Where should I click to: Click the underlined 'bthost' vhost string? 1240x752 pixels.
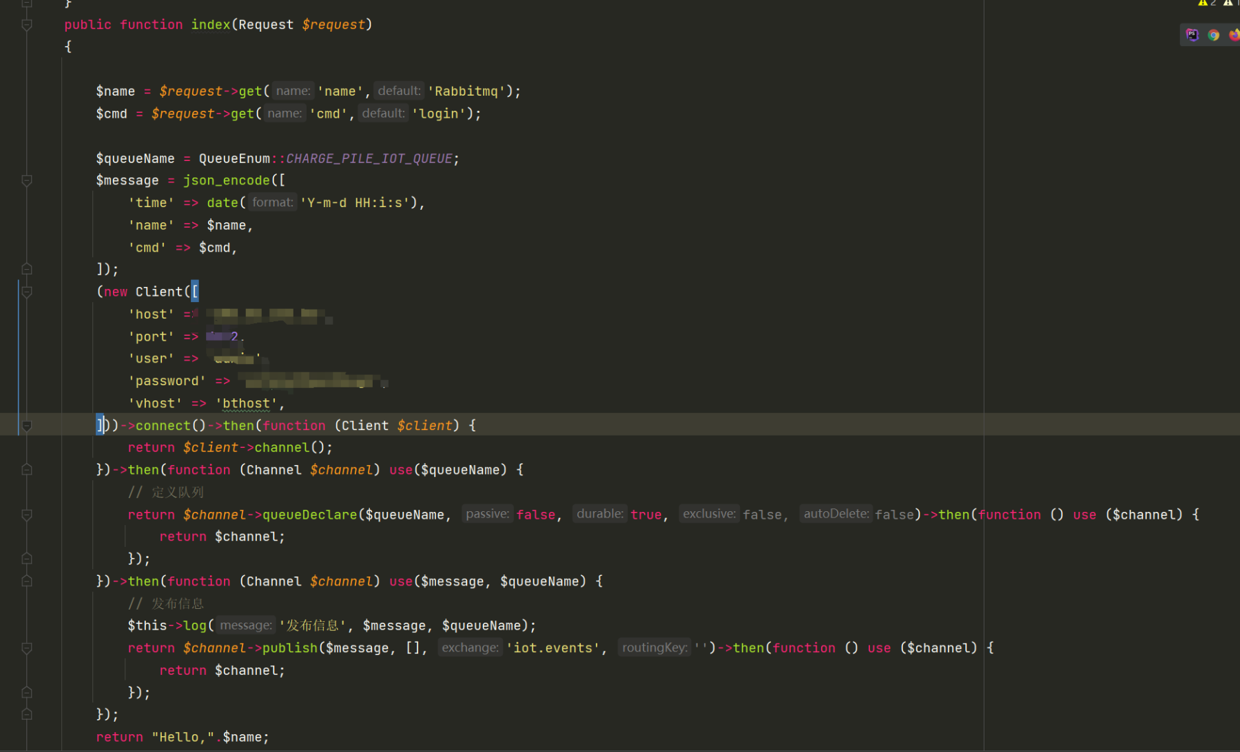click(x=247, y=404)
